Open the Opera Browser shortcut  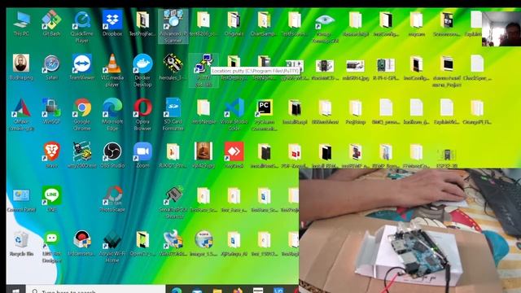(x=142, y=115)
